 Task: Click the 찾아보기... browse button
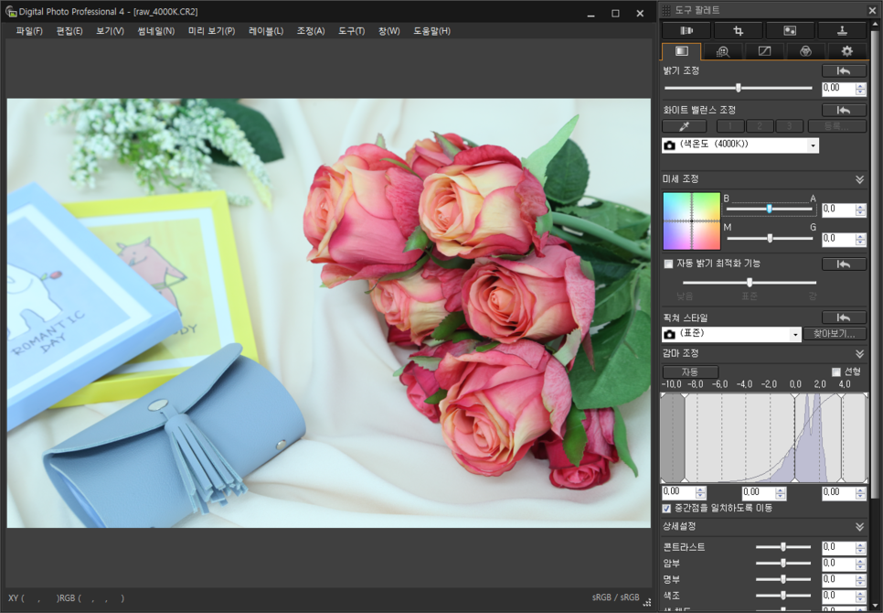coord(835,334)
